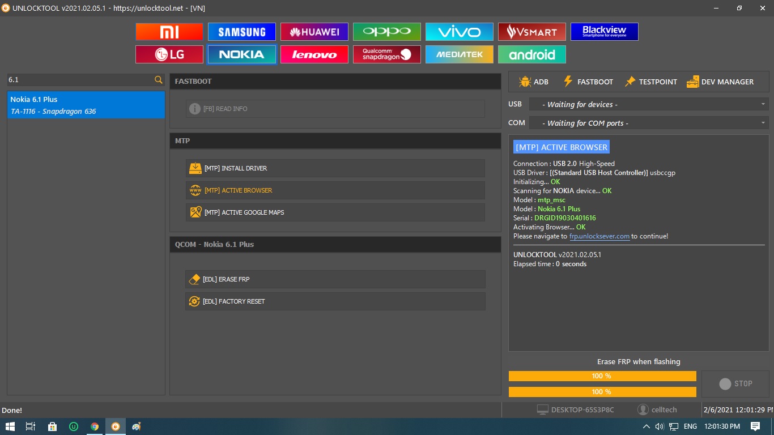Viewport: 774px width, 435px height.
Task: Select the LG brand logo
Action: 169,54
